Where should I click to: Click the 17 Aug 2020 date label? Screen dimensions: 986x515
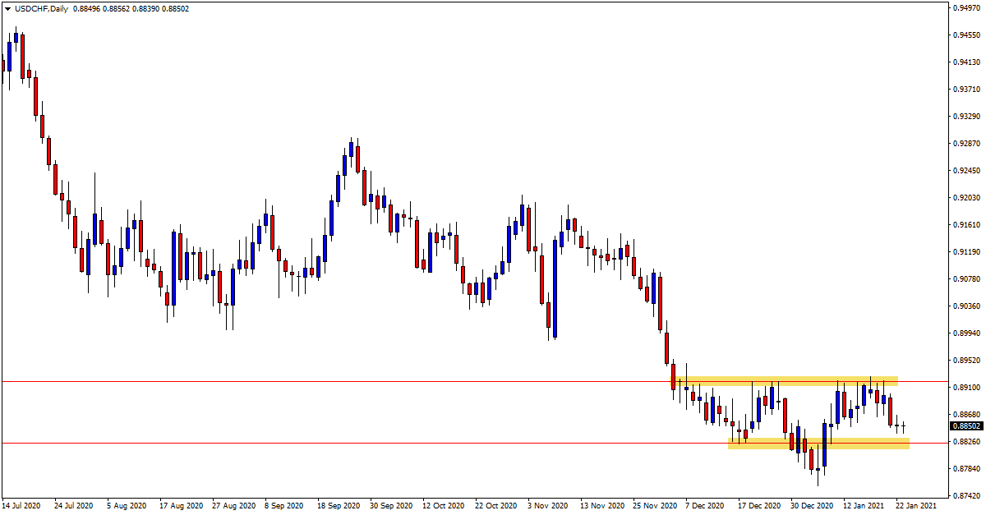coord(179,506)
